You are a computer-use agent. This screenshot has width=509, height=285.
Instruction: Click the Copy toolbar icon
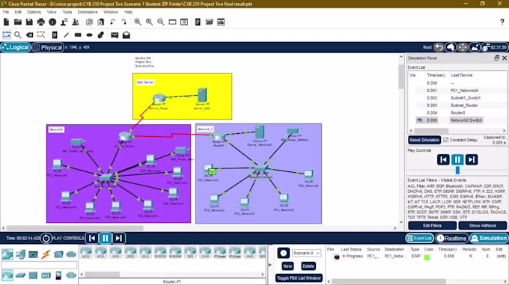click(x=89, y=22)
